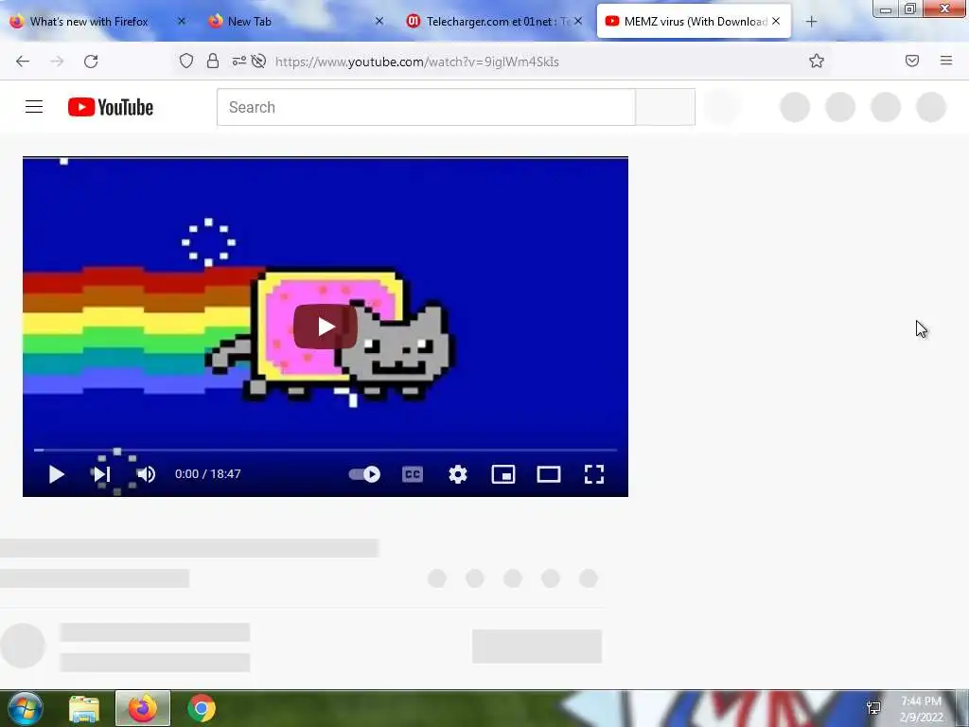Click the padlock site security icon
Screen dimensions: 969x727
click(213, 61)
